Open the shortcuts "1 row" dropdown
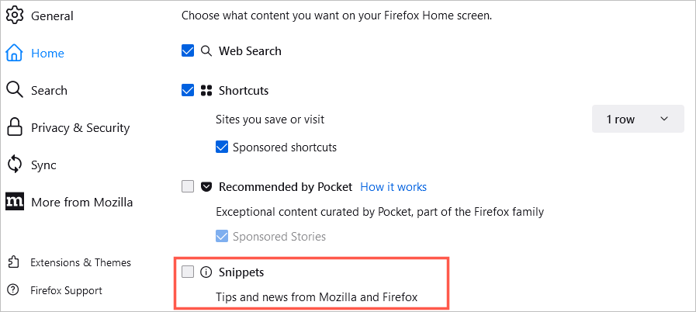 [638, 119]
